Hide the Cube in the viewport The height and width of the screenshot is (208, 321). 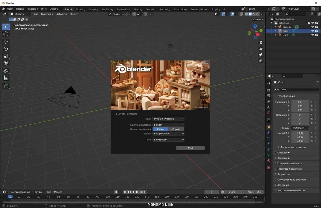coord(312,31)
